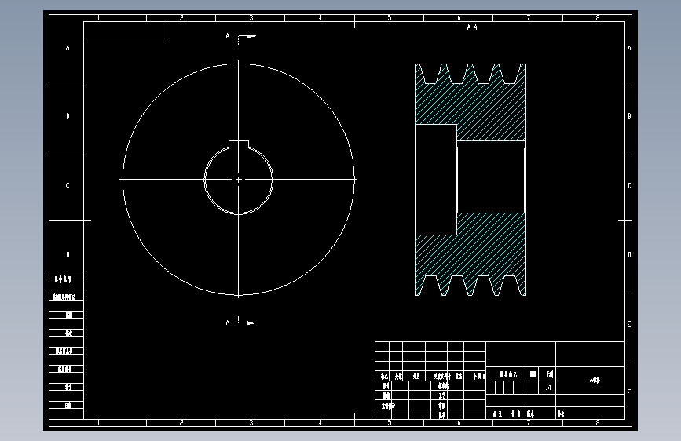Viewport: 681px width, 441px height.
Task: Click the A-A section view label
Action: coord(472,27)
